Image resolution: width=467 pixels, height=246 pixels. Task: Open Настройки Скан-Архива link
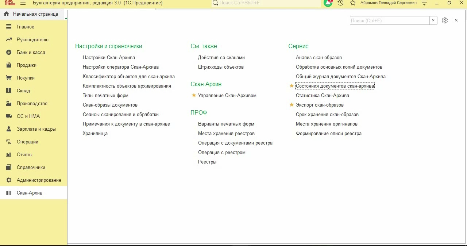109,57
